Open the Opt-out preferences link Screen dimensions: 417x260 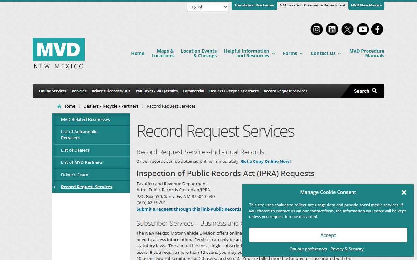tap(308, 249)
